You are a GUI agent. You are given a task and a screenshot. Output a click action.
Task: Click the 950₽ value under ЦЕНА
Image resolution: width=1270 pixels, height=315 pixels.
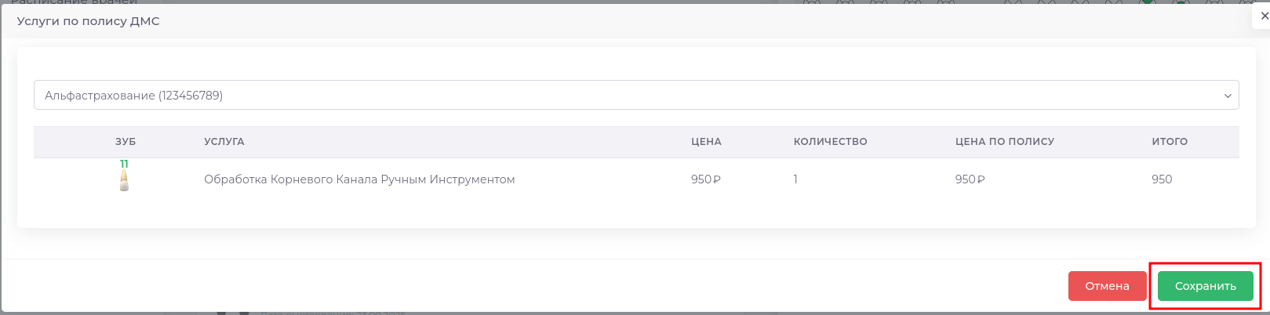click(x=705, y=179)
